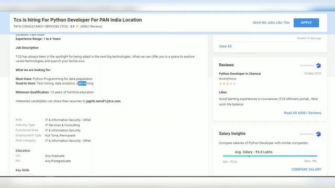Click the 'Key Skills' heading
Image resolution: width=335 pixels, height=188 pixels.
click(x=23, y=170)
